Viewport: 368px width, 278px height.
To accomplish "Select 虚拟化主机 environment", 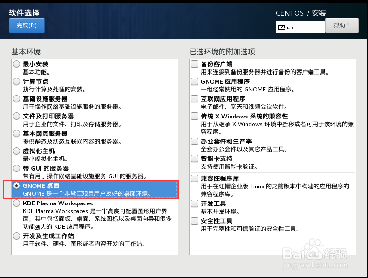I will point(16,151).
